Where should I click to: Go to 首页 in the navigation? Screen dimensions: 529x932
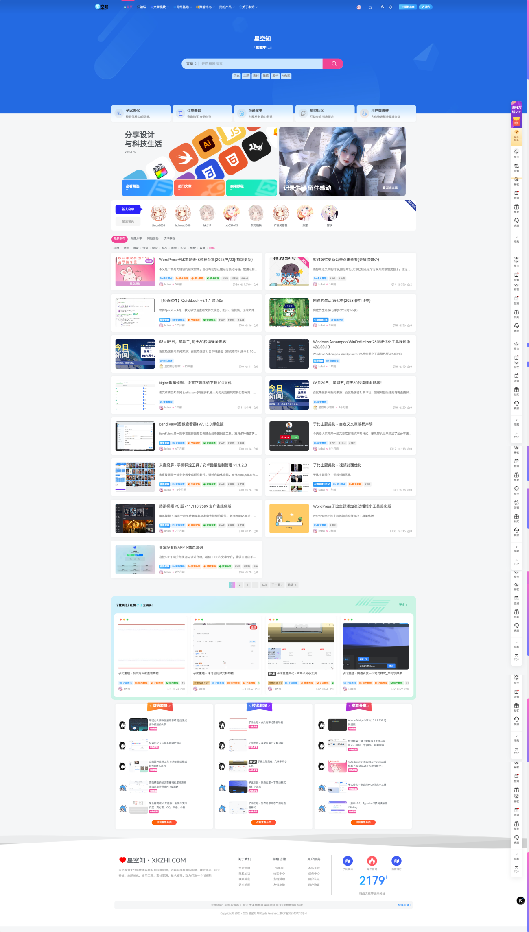coord(128,7)
